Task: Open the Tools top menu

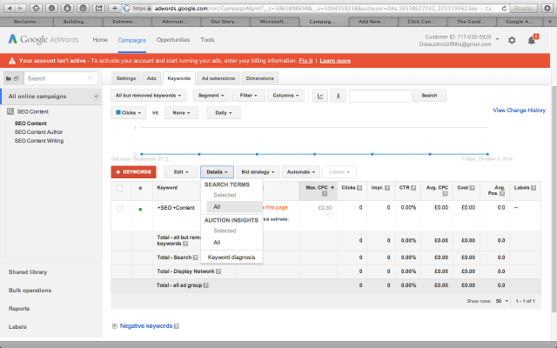Action: coord(207,40)
